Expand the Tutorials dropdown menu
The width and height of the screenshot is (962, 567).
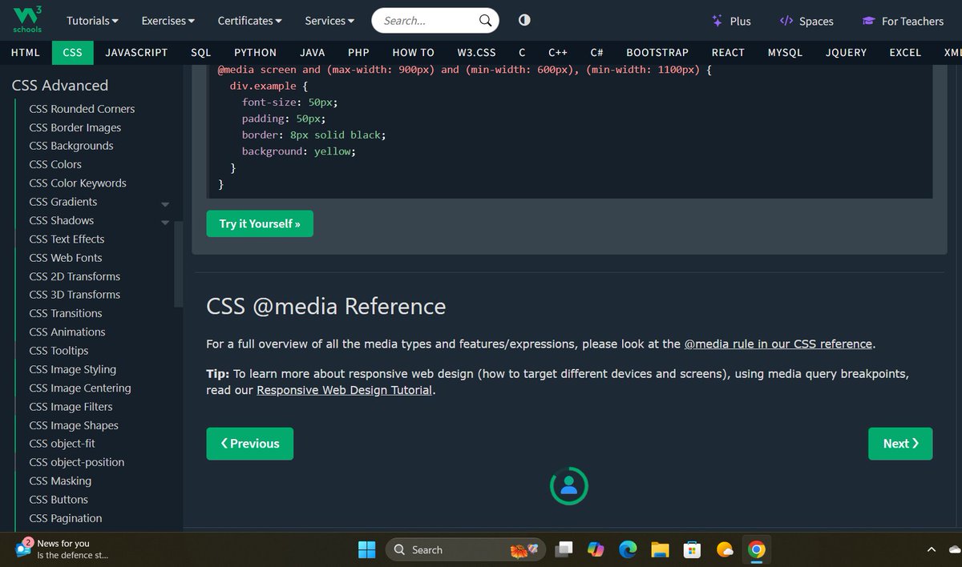[x=92, y=21]
